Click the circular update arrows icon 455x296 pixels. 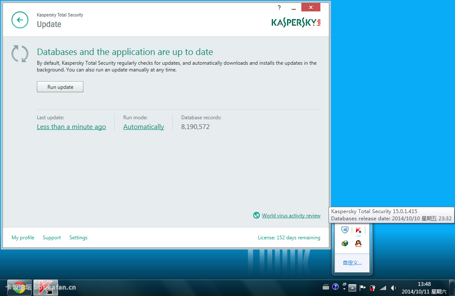pos(20,54)
